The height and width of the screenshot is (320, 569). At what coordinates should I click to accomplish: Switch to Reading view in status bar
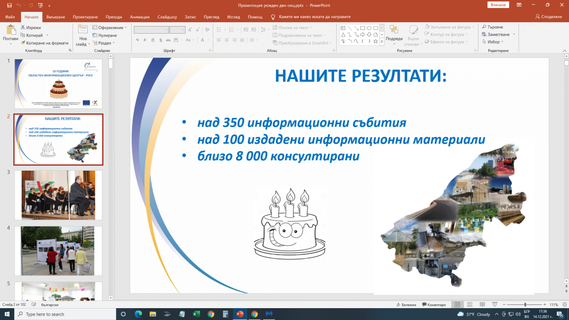click(482, 305)
